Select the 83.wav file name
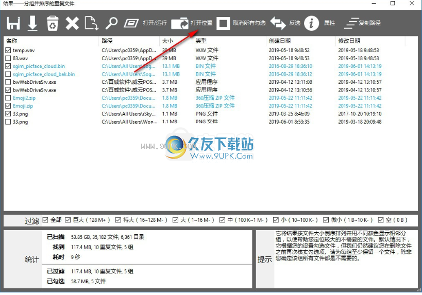 tap(20, 58)
